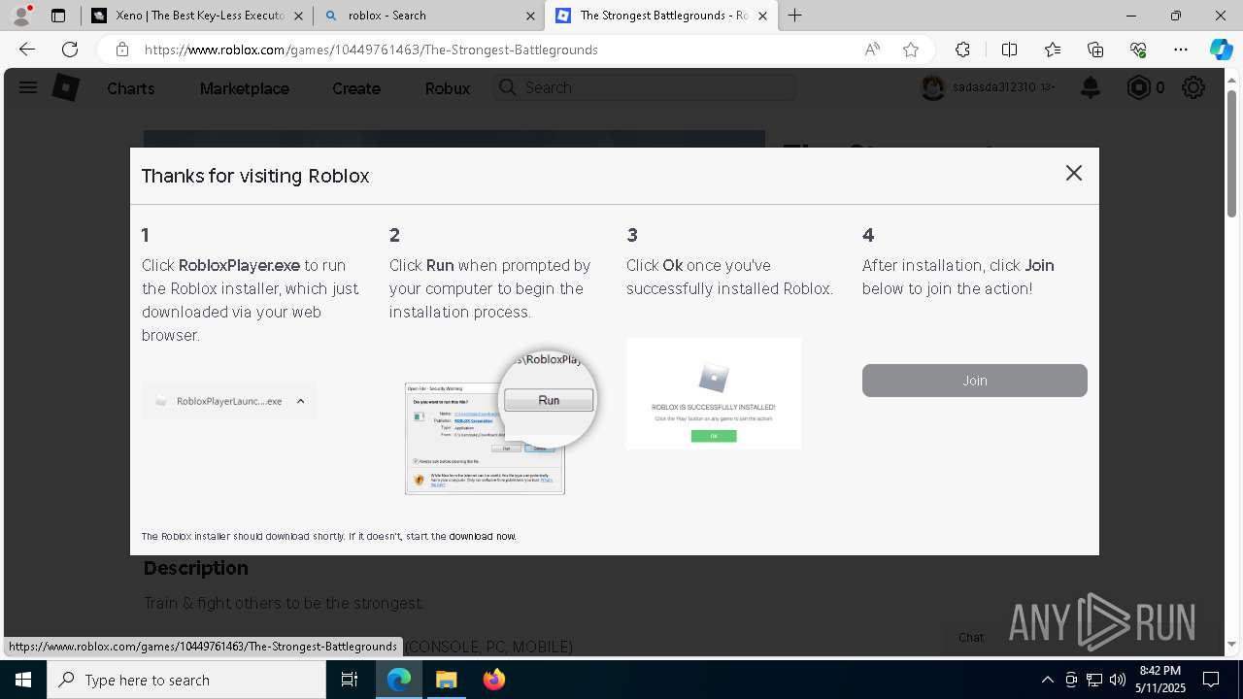The height and width of the screenshot is (699, 1243).
Task: Refresh the current page
Action: [x=70, y=50]
